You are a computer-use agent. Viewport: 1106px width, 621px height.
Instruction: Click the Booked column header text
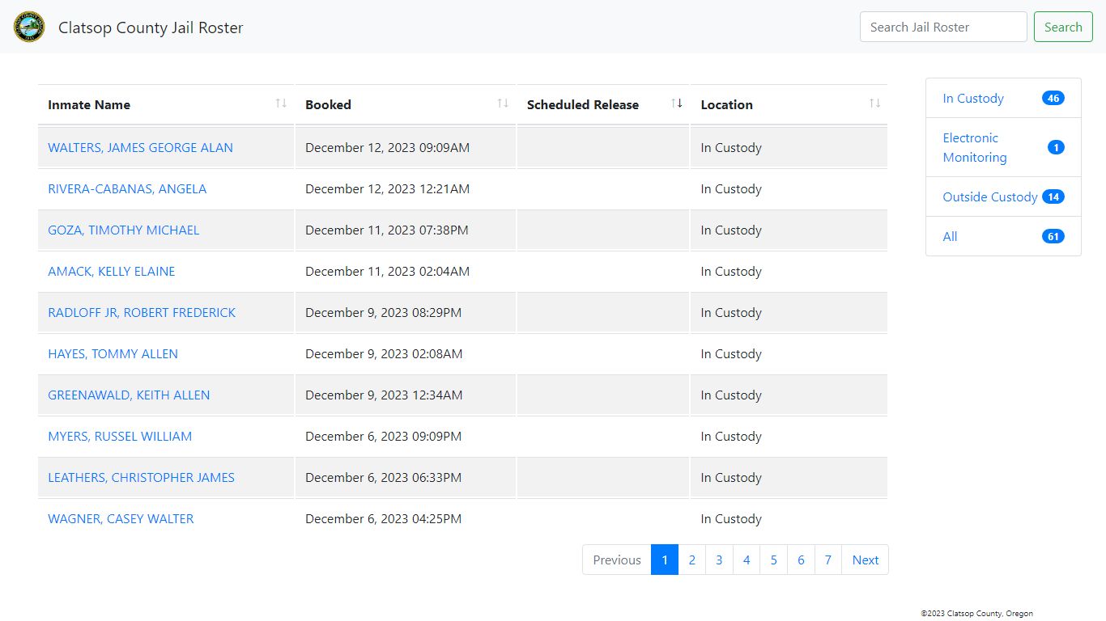[328, 104]
